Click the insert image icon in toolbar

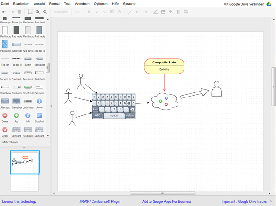(163, 12)
